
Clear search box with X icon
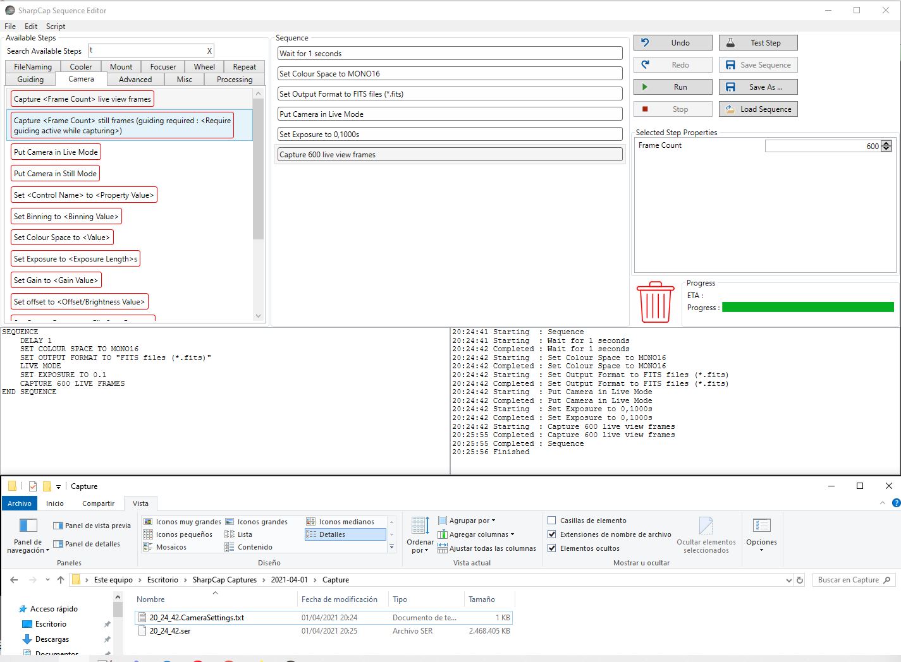(x=209, y=51)
